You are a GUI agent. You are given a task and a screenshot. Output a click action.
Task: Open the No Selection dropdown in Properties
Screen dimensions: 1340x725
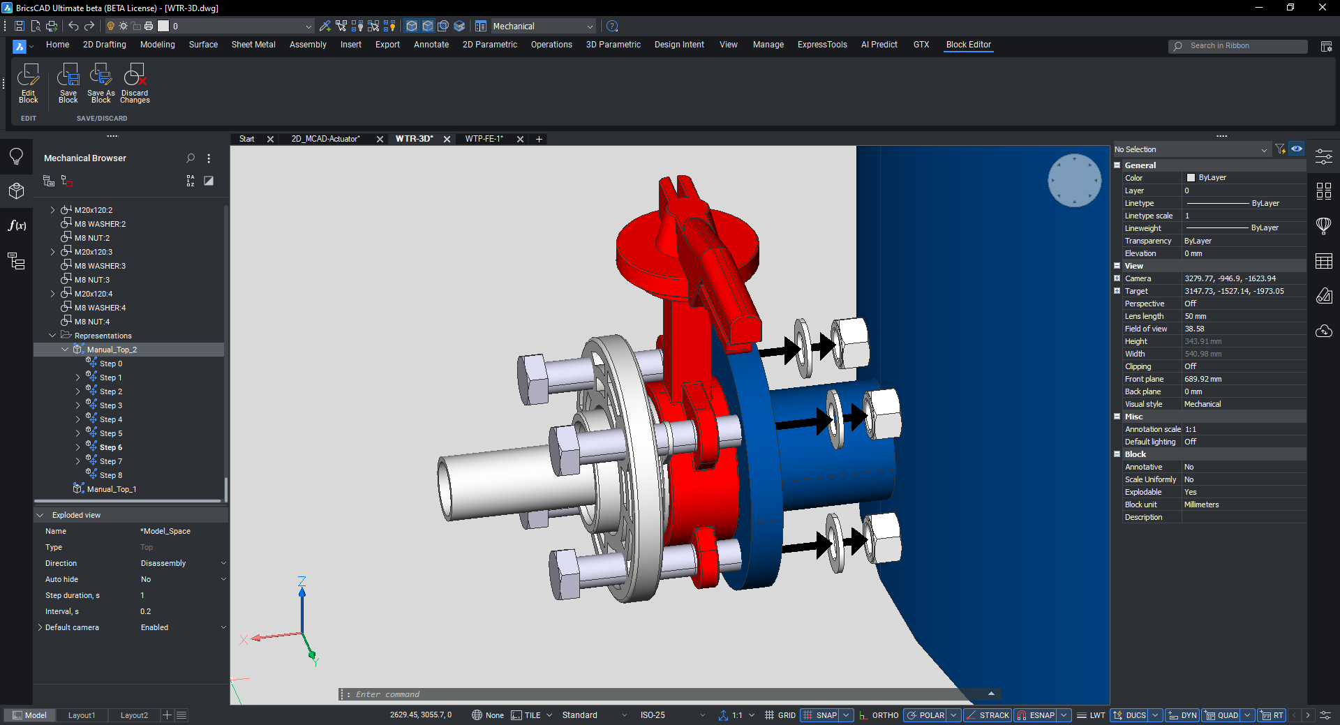click(1264, 150)
